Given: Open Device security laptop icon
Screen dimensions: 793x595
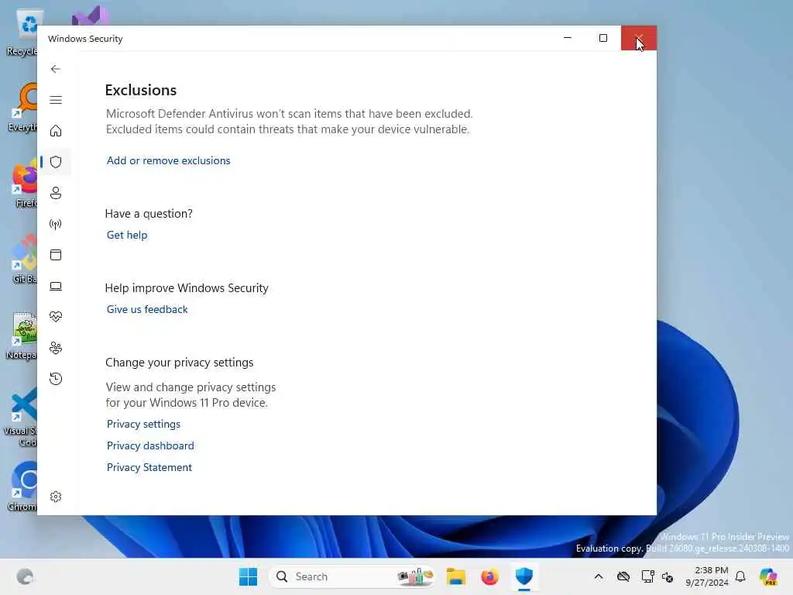Looking at the screenshot, I should tap(56, 287).
